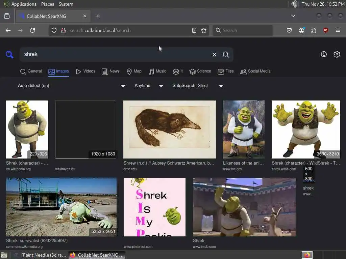Click the Firefox Search box
This screenshot has height=259, width=346.
tap(243, 30)
